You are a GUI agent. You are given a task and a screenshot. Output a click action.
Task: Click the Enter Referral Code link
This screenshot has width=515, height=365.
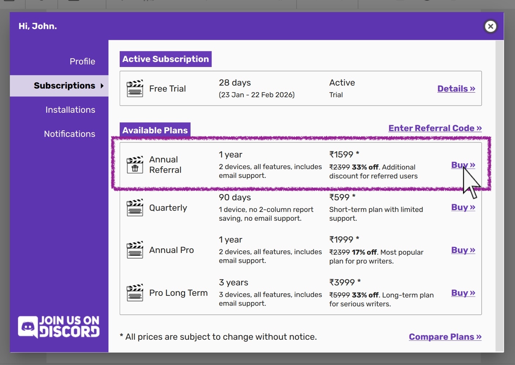point(435,128)
